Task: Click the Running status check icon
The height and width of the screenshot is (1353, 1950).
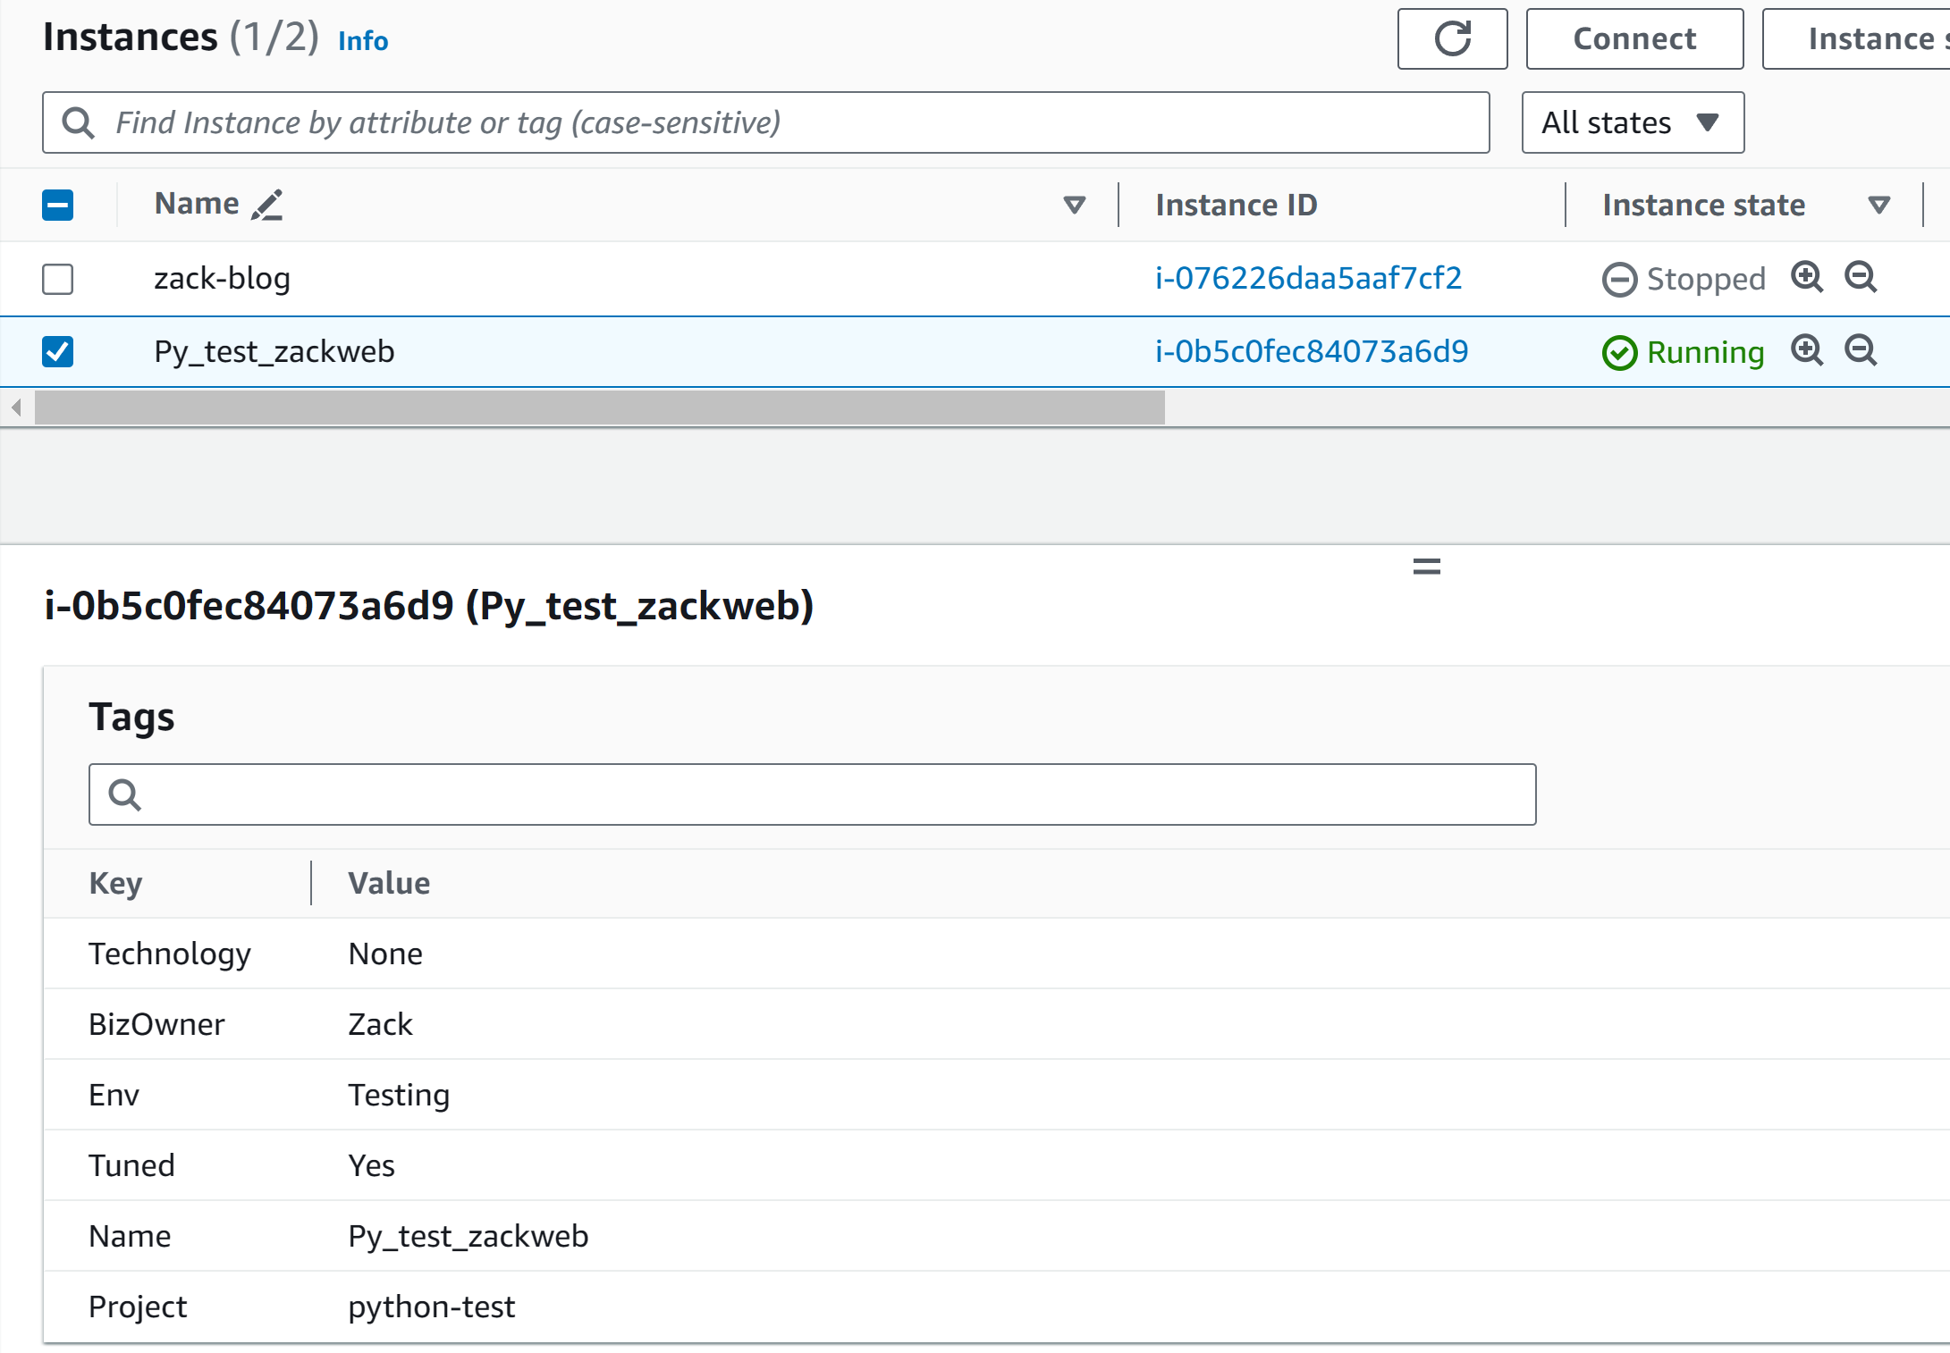Action: (x=1619, y=352)
